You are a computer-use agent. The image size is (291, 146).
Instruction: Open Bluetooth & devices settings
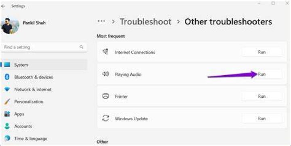(x=34, y=77)
